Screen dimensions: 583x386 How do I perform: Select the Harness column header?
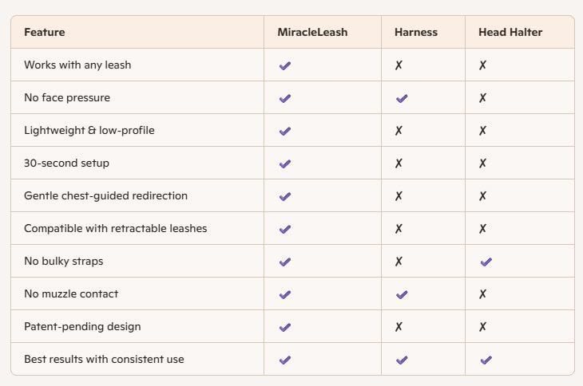coord(415,32)
